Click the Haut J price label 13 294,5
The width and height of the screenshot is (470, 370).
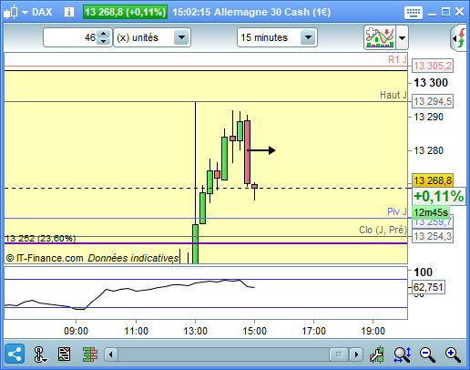pos(433,101)
